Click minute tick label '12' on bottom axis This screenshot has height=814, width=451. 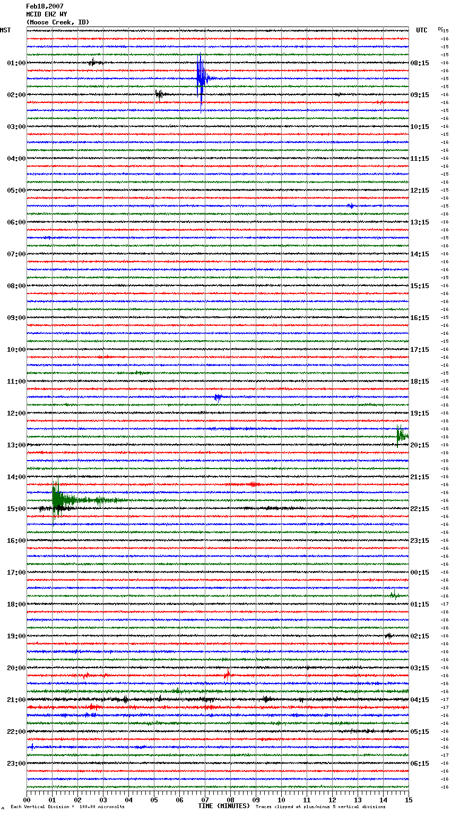[332, 800]
